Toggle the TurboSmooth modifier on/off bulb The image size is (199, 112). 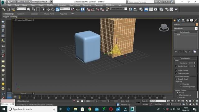tap(176, 32)
